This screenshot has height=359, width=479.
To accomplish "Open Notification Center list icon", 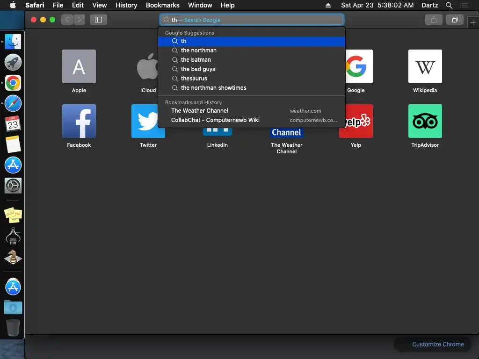I will [464, 5].
